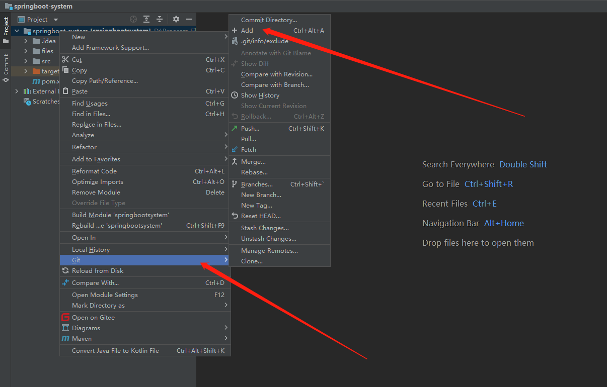Image resolution: width=607 pixels, height=387 pixels.
Task: Click the pom.xml Maven file icon
Action: click(x=36, y=81)
